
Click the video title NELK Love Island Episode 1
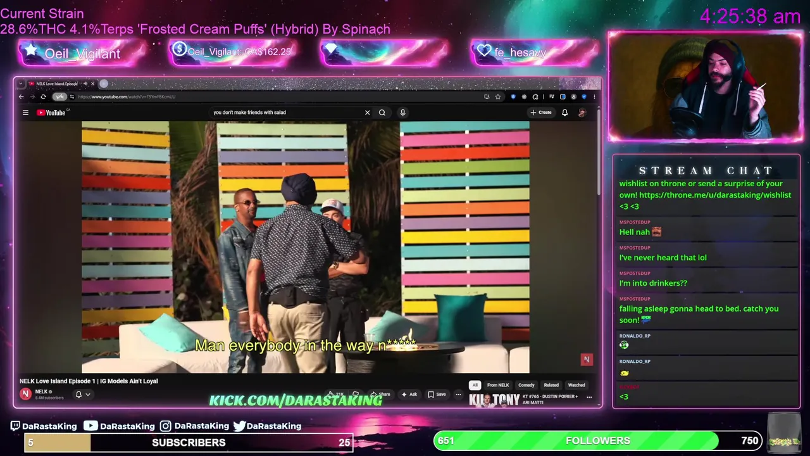coord(89,381)
